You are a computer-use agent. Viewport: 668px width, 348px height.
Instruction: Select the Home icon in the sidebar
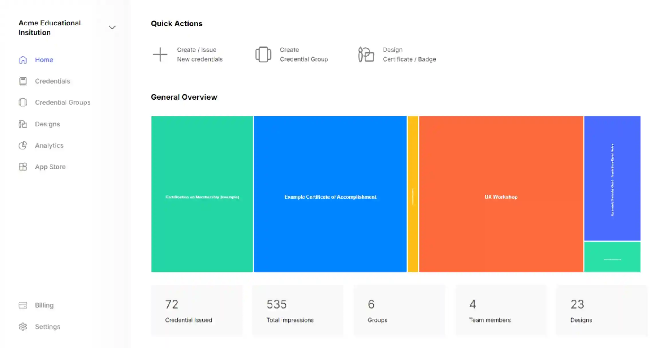(23, 60)
